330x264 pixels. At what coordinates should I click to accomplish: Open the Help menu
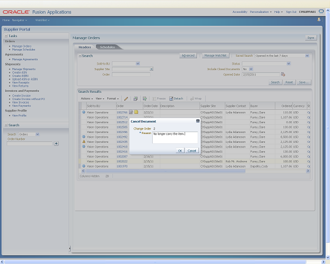[x=278, y=12]
